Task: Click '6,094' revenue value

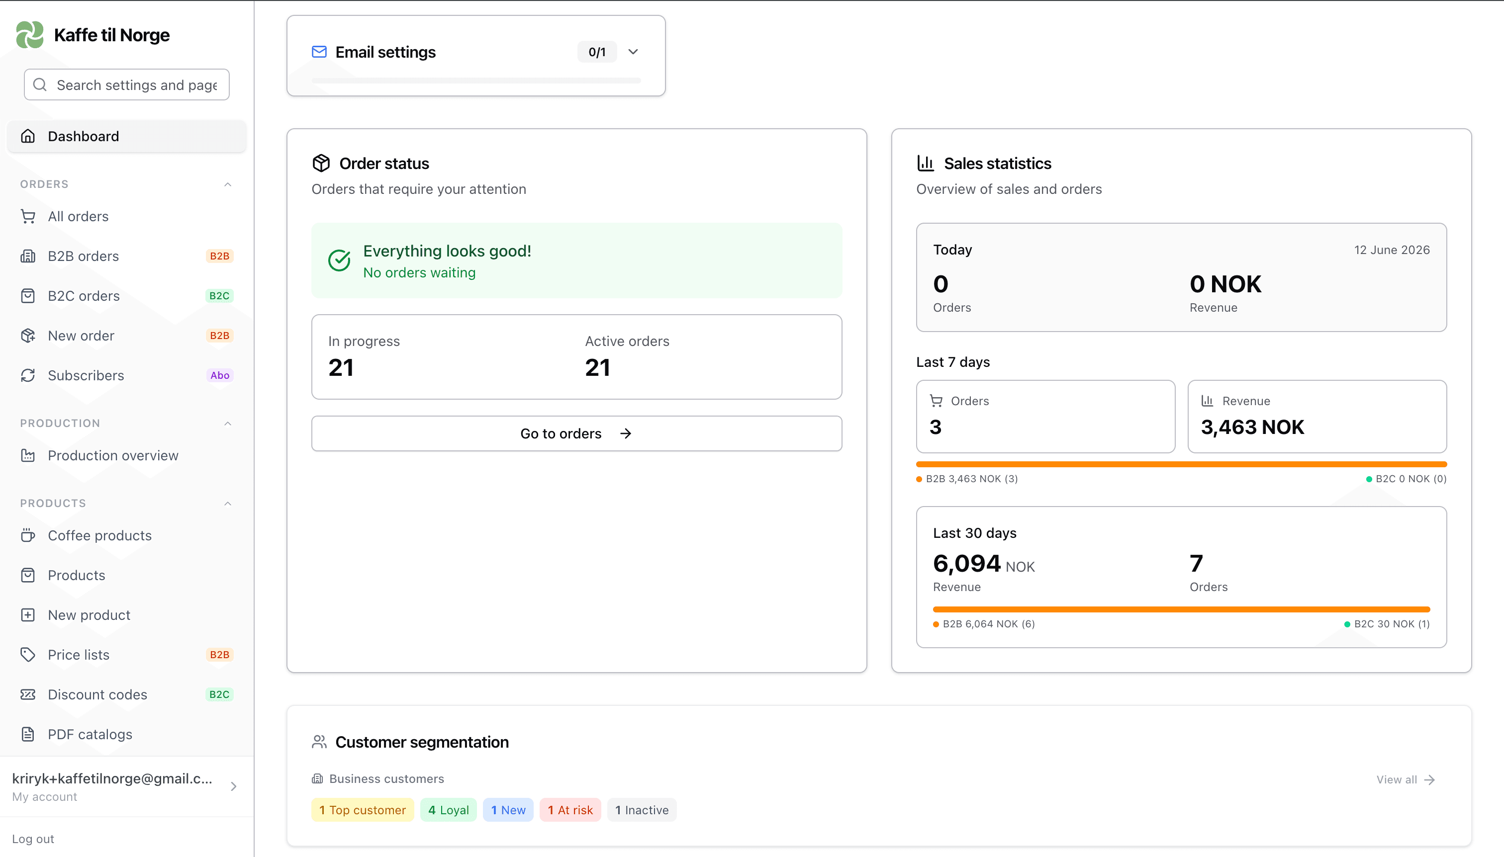Action: pyautogui.click(x=966, y=563)
